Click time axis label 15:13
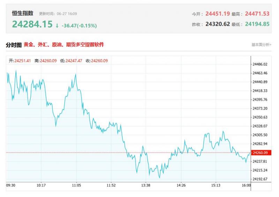Viewport: 279px width, 197px height. [216, 186]
